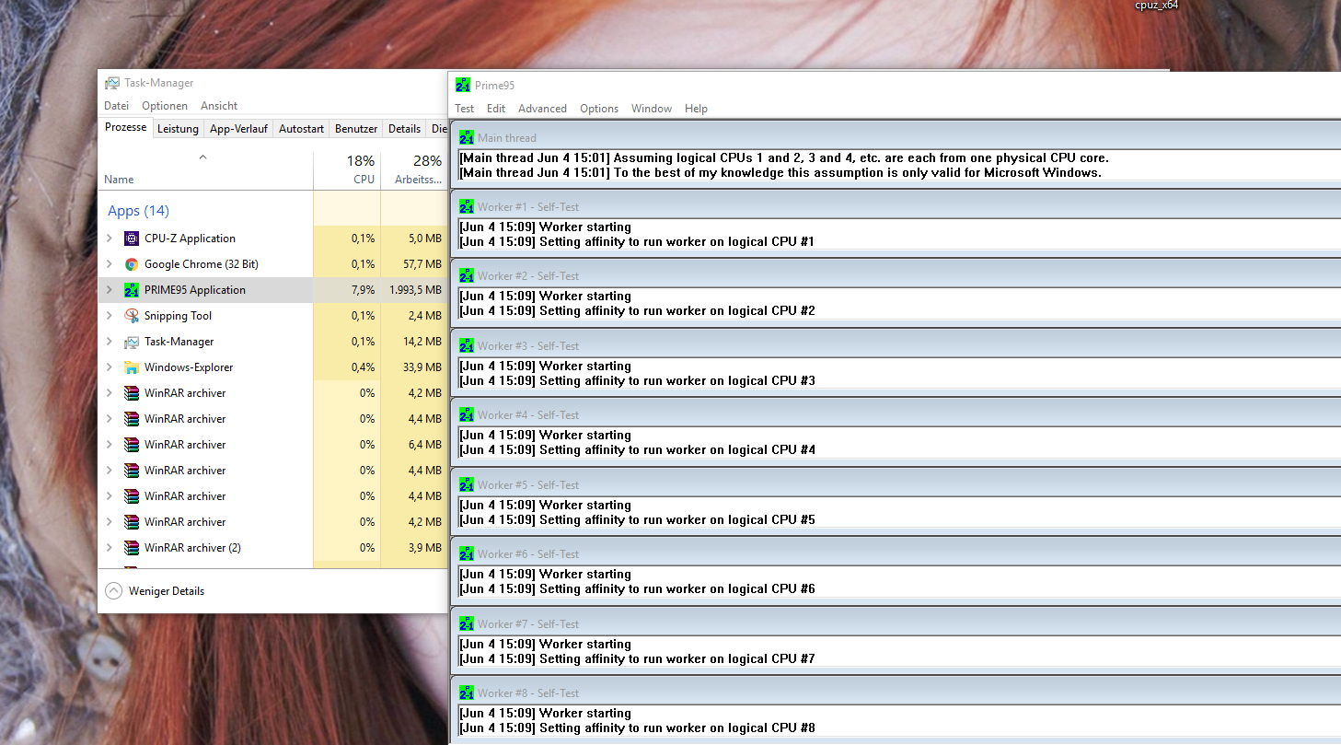
Task: Click the Worker #8 window icon
Action: 467,693
